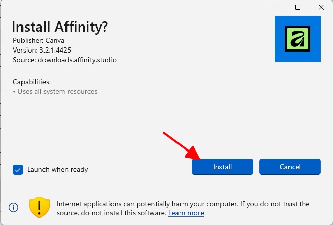This screenshot has width=333, height=225.
Task: Click the yellow warning shield icon
Action: (x=39, y=208)
